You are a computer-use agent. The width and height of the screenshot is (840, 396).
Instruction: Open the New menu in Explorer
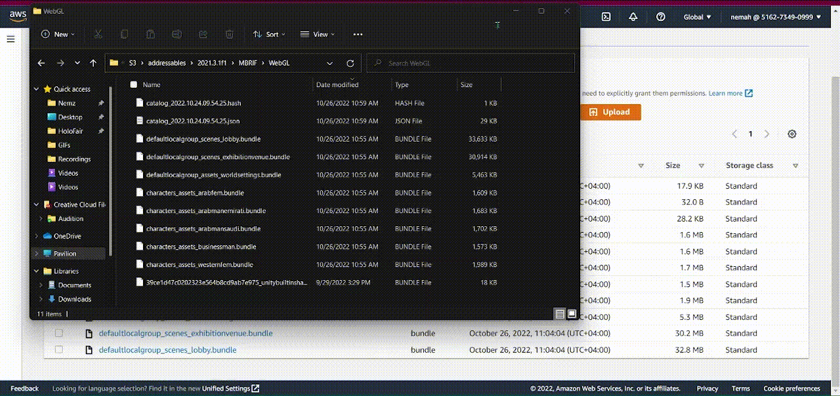point(58,34)
